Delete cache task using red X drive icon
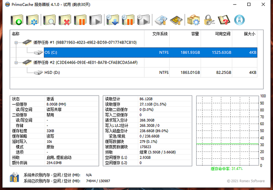 pyautogui.click(x=65, y=20)
